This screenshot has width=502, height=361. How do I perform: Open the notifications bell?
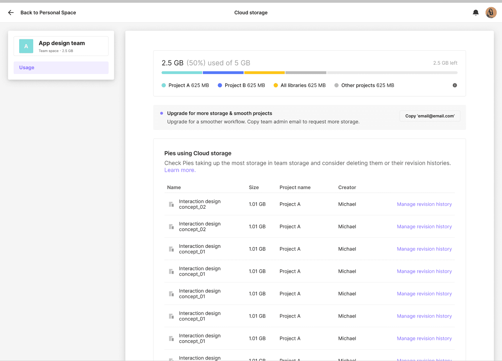coord(475,12)
